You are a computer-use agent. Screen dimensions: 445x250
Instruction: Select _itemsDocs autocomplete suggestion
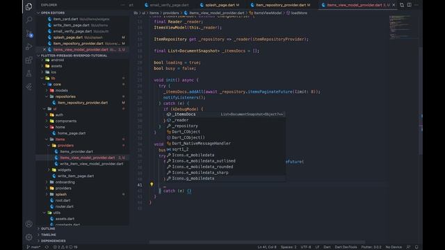coord(225,114)
